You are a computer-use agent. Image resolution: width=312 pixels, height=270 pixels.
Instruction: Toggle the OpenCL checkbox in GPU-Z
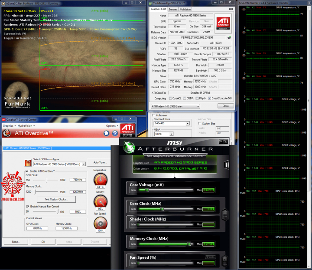pyautogui.click(x=170, y=98)
